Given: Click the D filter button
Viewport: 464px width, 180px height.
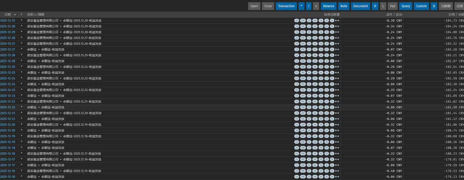Looking at the screenshot, I should (375, 6).
